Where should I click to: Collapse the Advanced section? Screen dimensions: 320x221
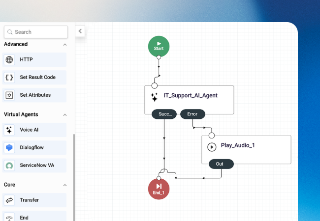(65, 45)
